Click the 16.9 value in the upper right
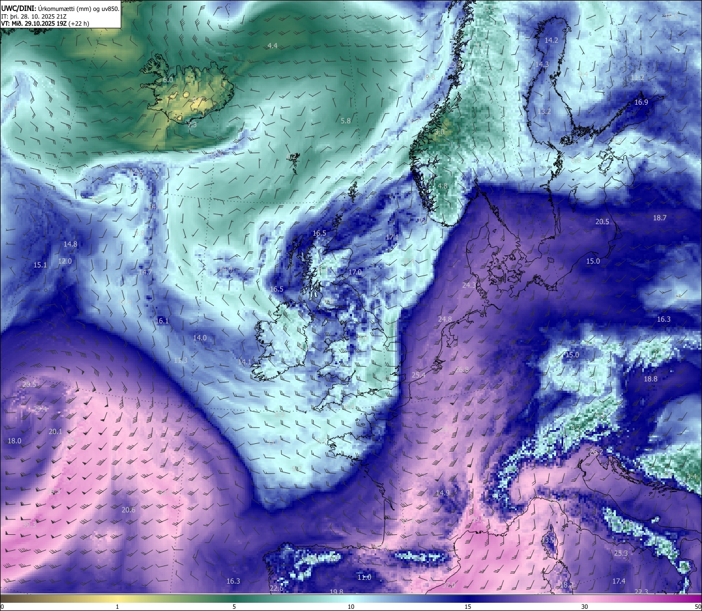 (641, 102)
